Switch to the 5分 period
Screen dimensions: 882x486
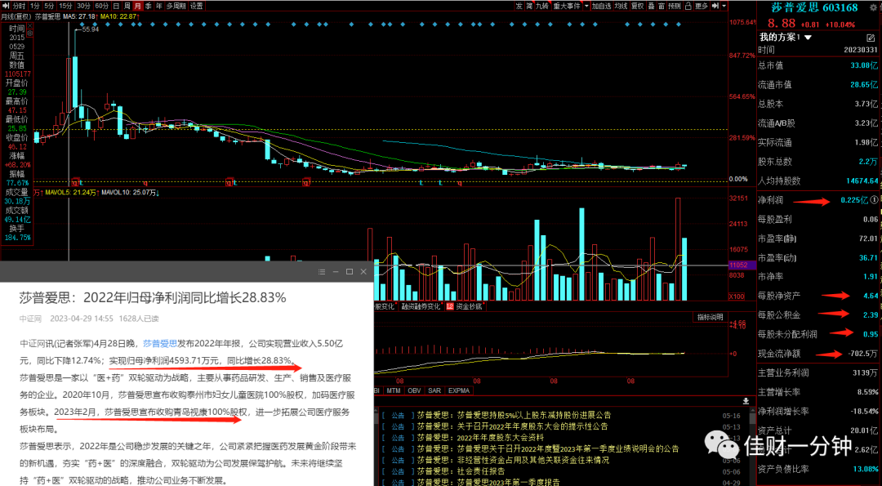[50, 6]
